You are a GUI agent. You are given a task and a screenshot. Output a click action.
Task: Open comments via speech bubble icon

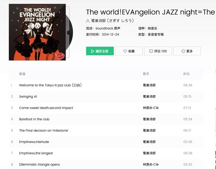(x=151, y=51)
